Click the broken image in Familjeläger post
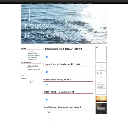 tap(70, 119)
